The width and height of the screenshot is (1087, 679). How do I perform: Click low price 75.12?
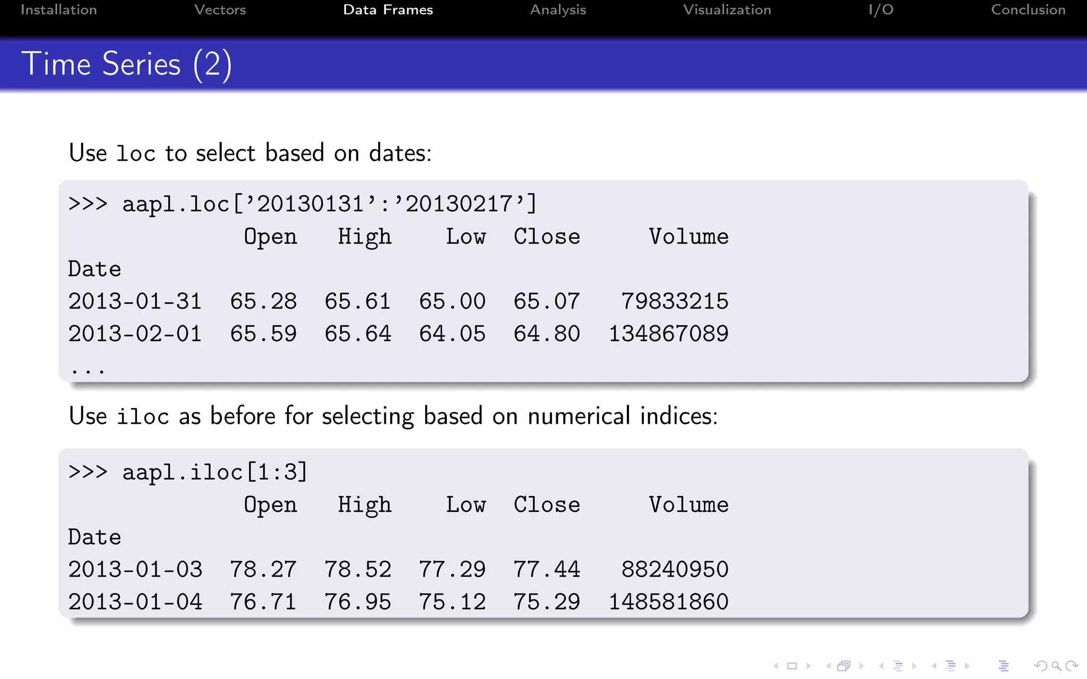point(452,602)
